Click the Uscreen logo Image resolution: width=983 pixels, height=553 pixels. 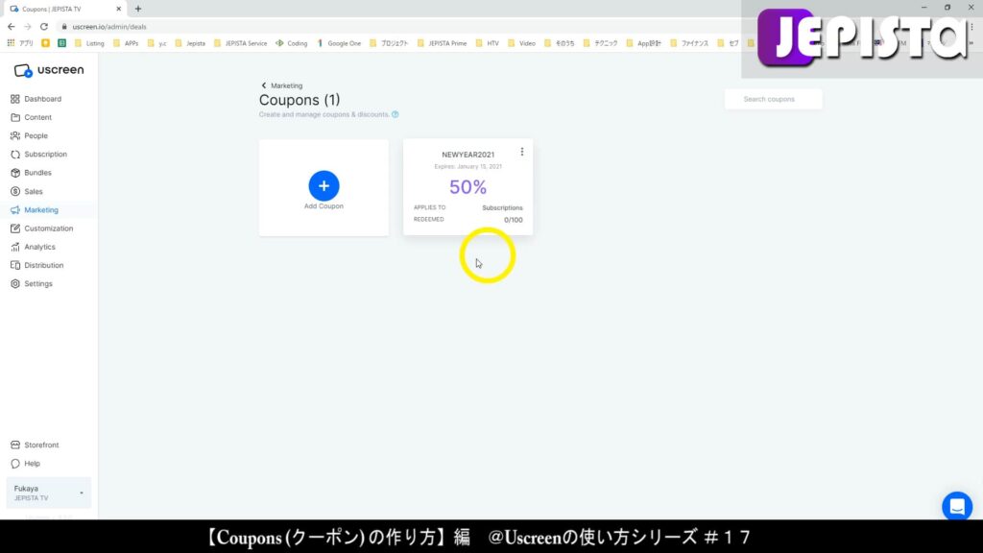click(x=49, y=70)
